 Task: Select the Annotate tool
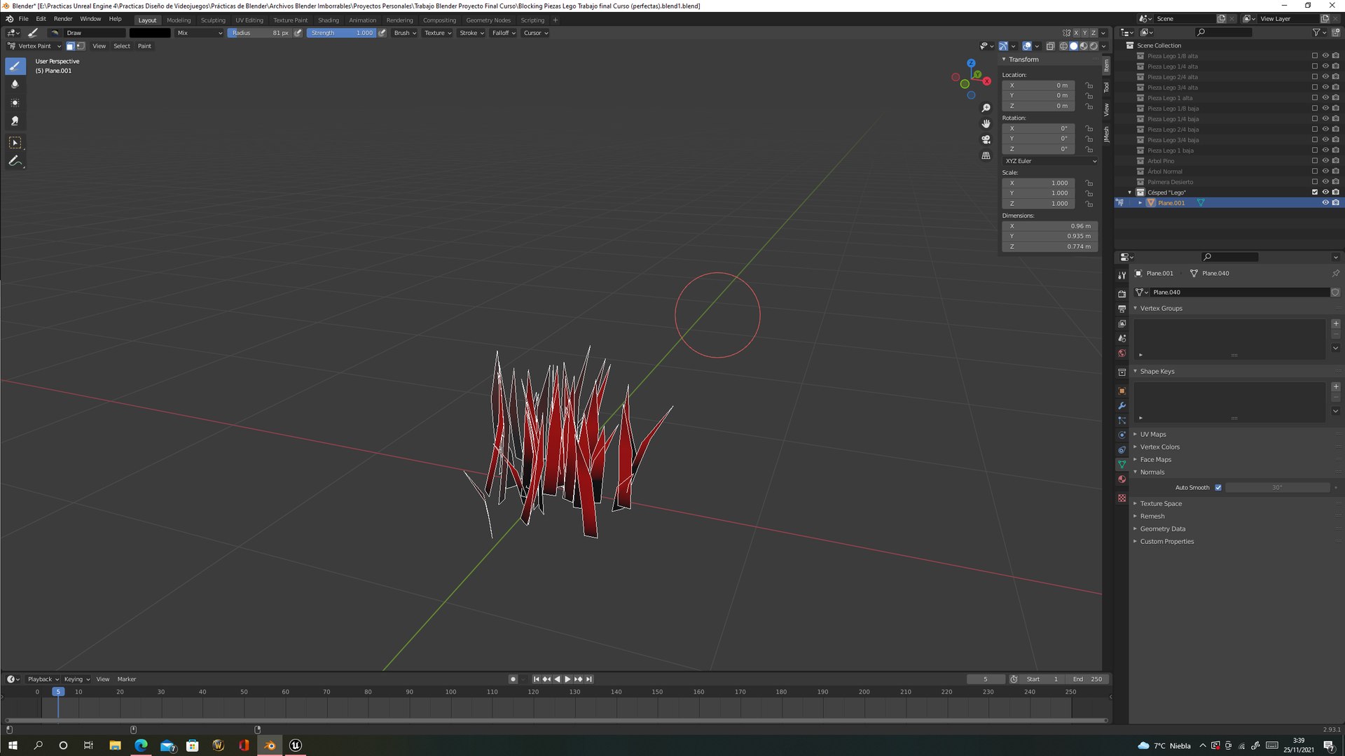click(x=15, y=161)
